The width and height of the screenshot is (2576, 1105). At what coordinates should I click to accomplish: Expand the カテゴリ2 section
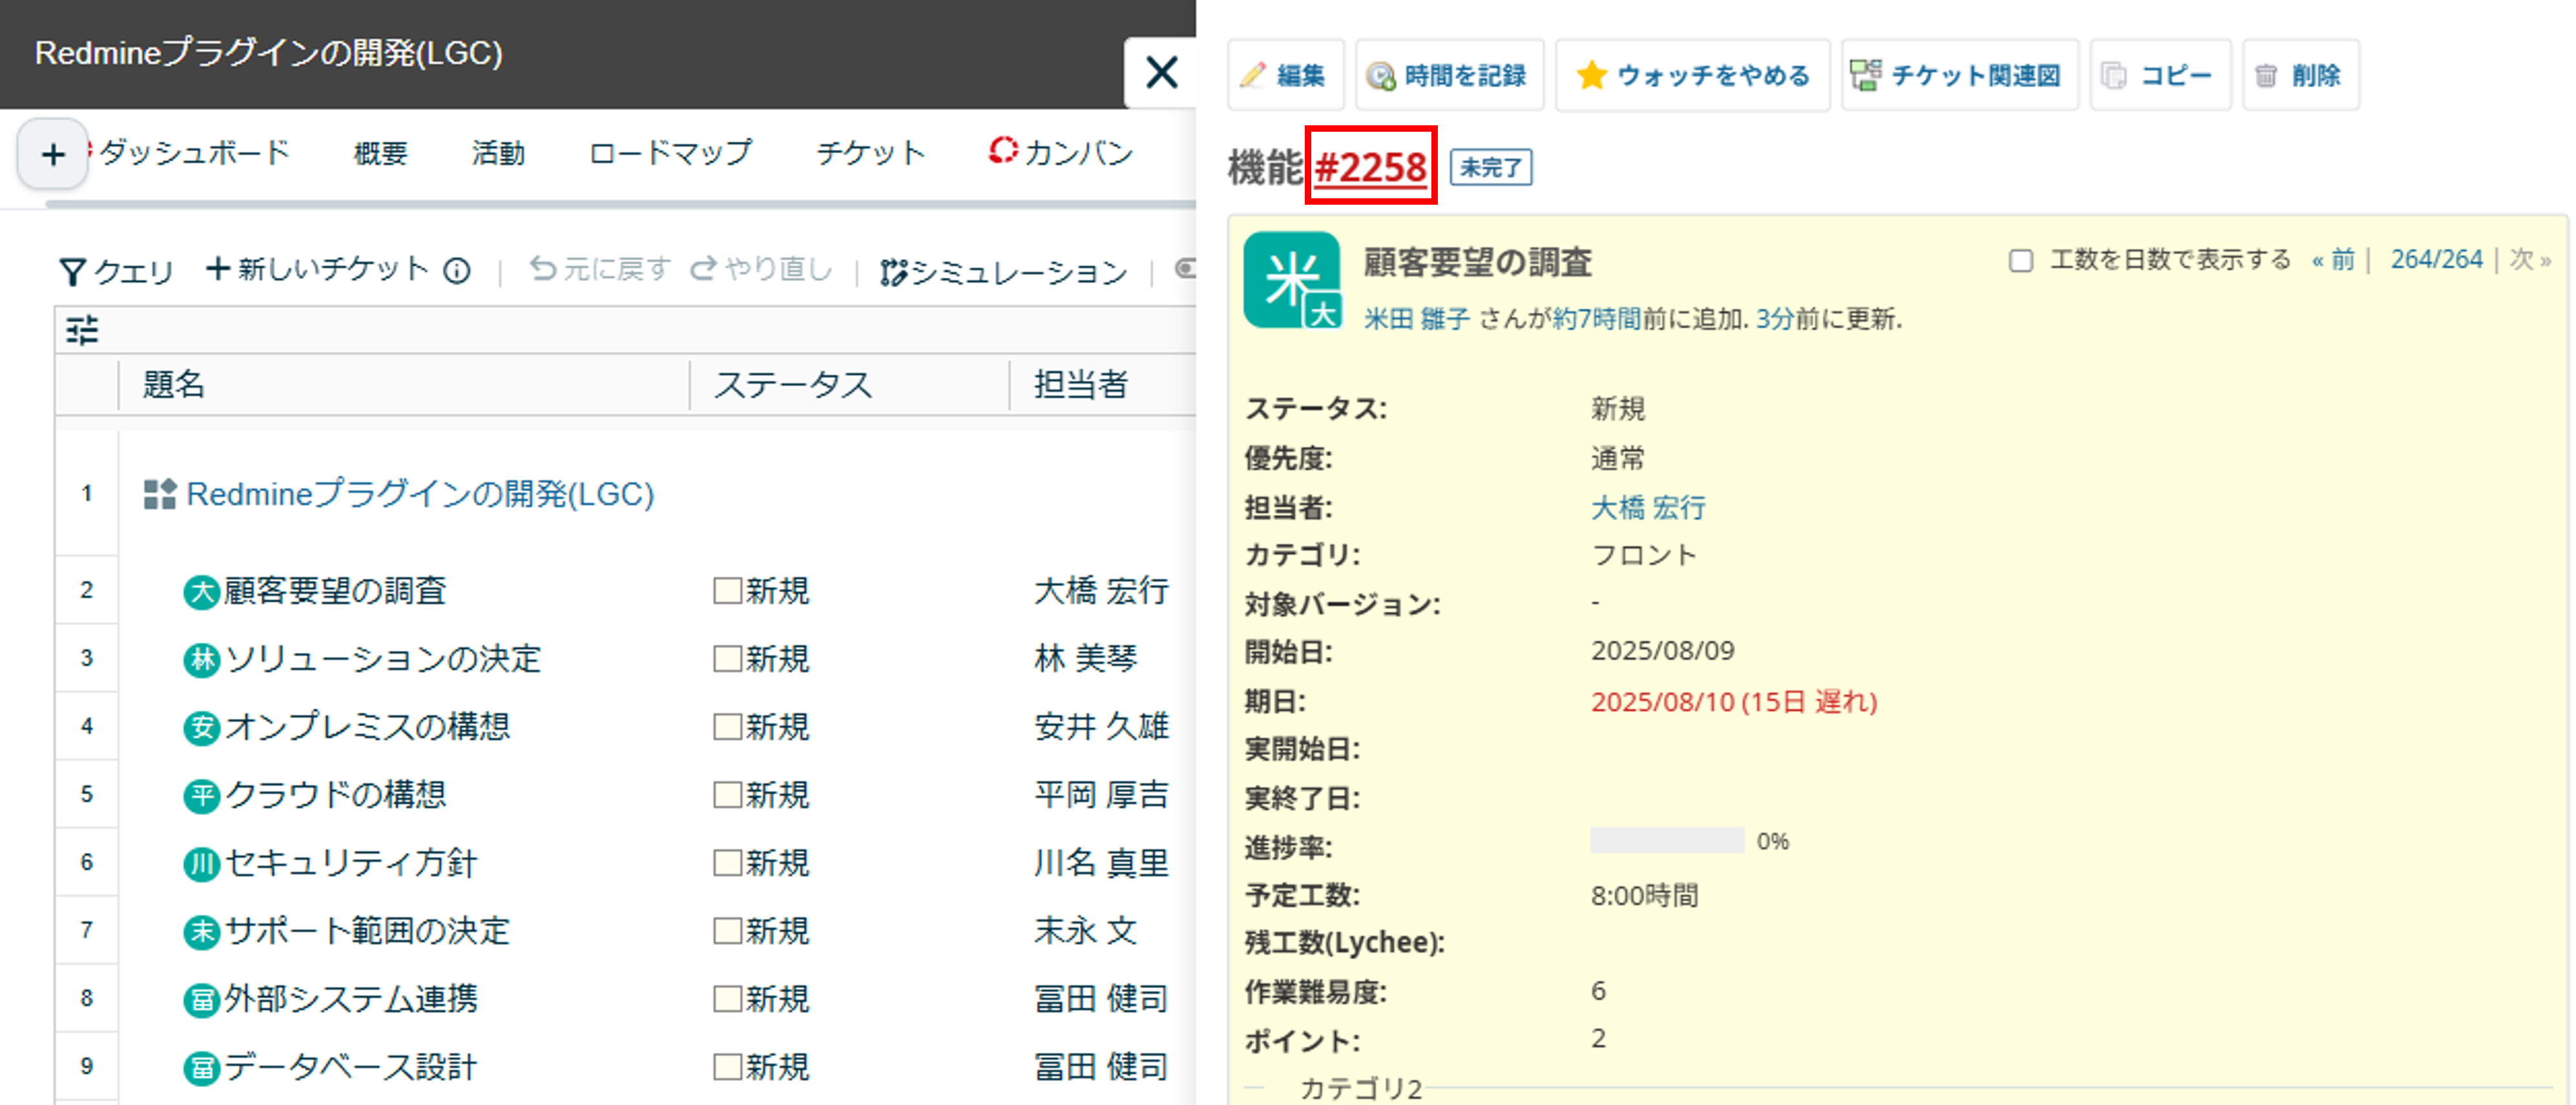[x=1360, y=1089]
